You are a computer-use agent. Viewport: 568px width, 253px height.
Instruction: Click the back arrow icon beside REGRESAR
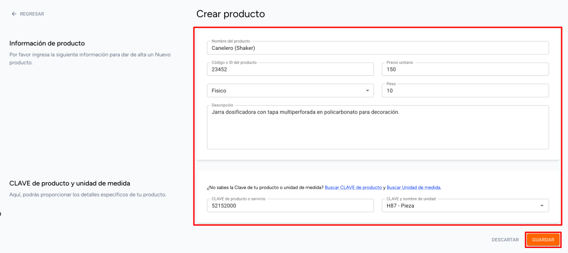click(x=14, y=14)
